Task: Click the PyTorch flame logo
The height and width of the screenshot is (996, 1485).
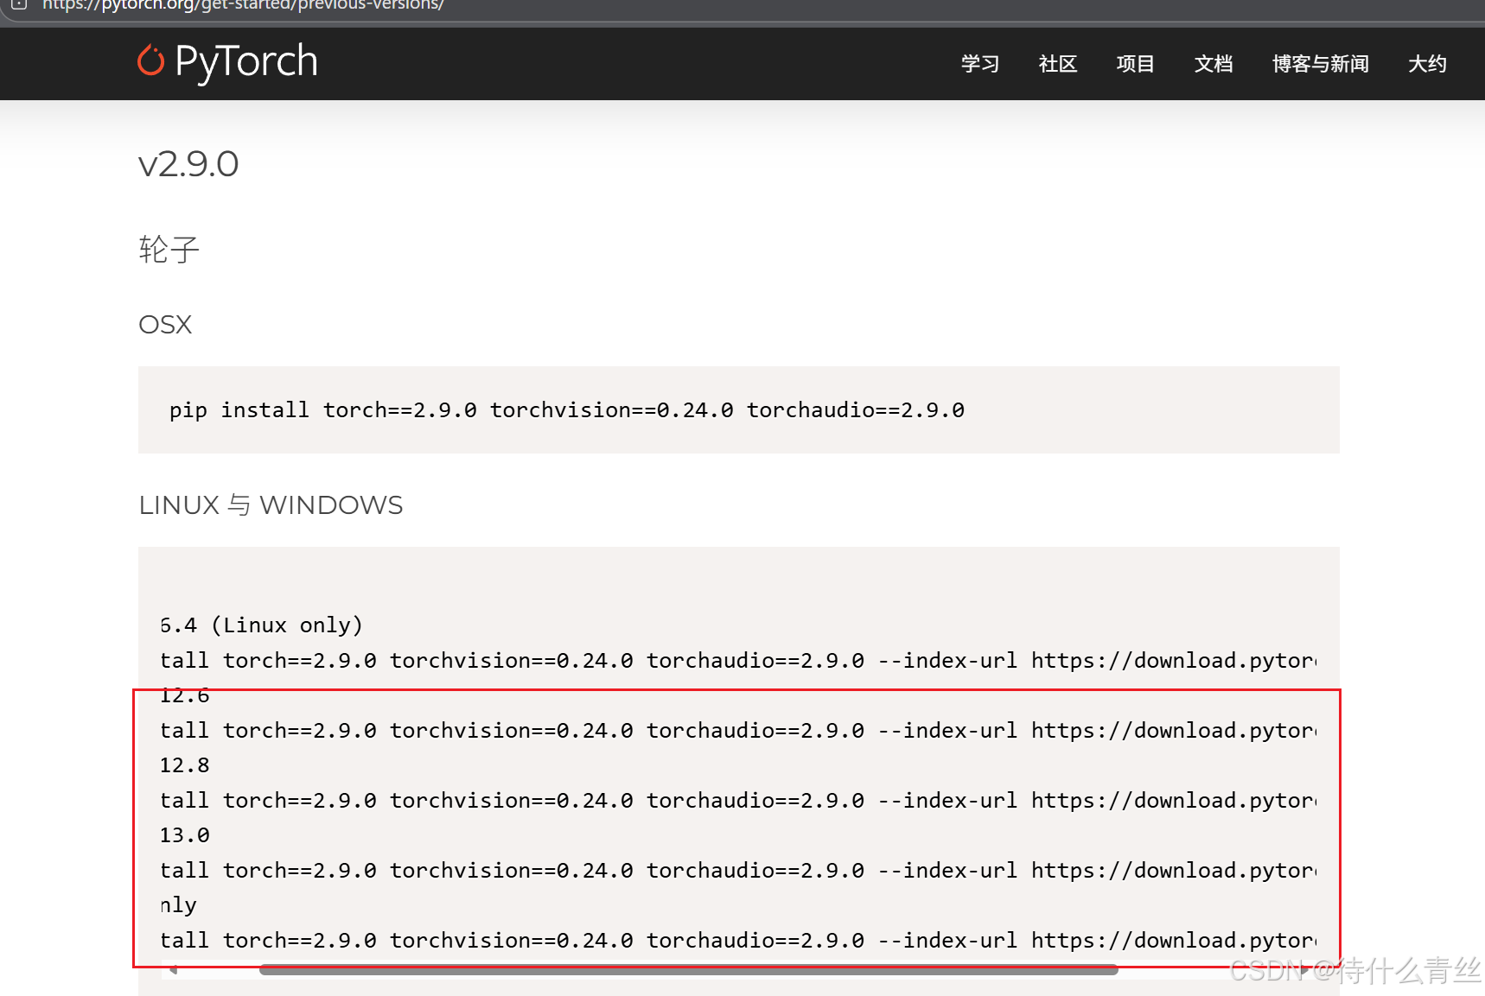Action: tap(150, 60)
